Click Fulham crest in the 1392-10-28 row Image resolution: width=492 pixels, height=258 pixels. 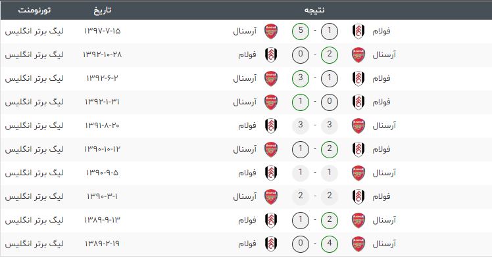click(x=271, y=55)
